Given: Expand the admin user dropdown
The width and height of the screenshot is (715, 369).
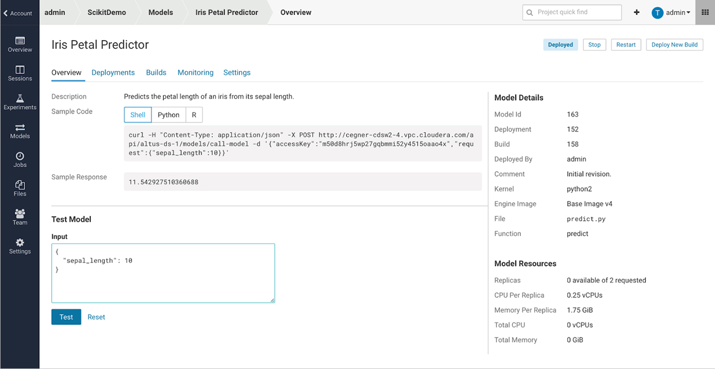Looking at the screenshot, I should pyautogui.click(x=678, y=13).
